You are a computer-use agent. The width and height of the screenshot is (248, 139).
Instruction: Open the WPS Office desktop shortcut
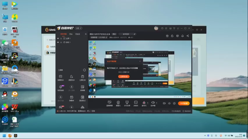click(x=15, y=108)
